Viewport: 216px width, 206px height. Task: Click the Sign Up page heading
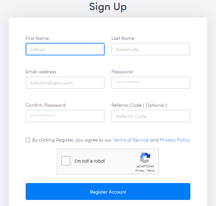pyautogui.click(x=108, y=7)
